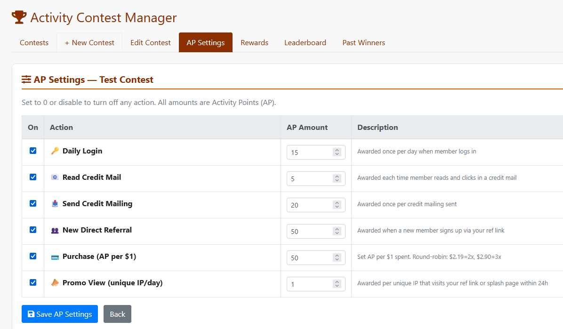The width and height of the screenshot is (563, 329).
Task: Click the New Direct Referral amount stepper arrows
Action: pos(337,231)
